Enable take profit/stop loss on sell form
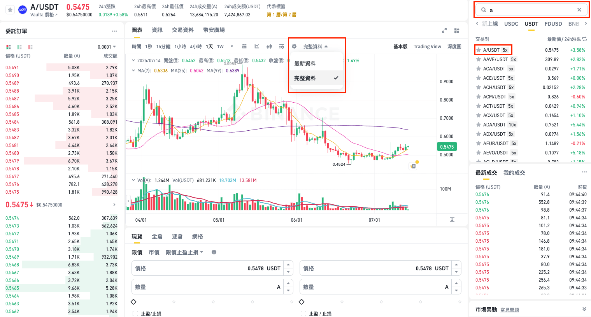 coord(303,313)
